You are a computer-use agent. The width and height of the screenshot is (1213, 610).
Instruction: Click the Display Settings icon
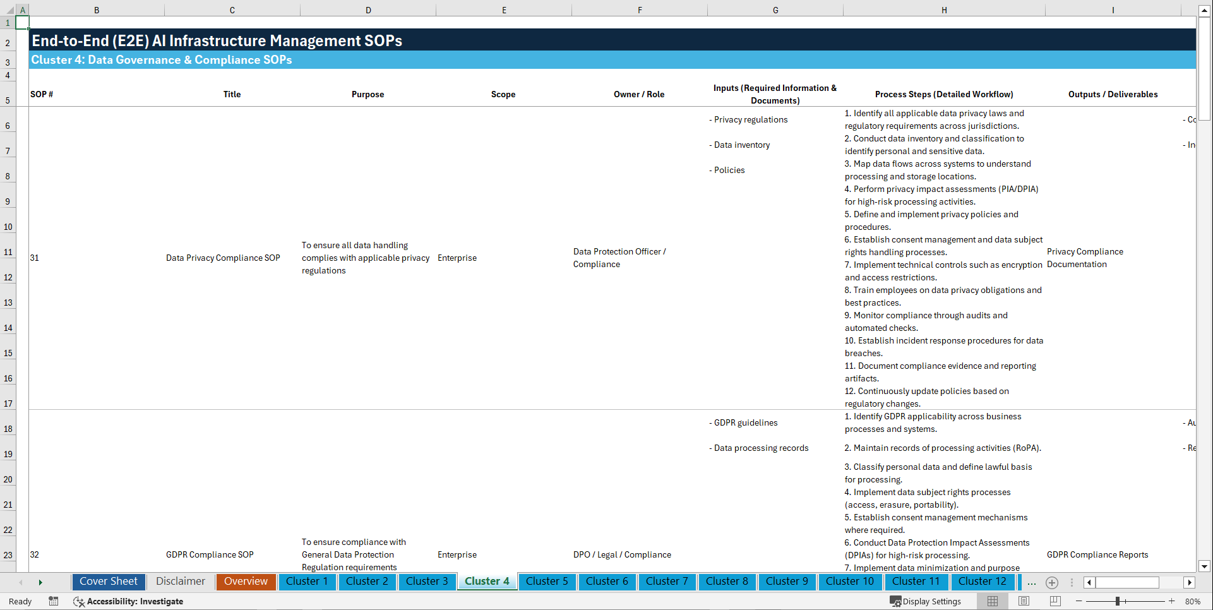coord(896,601)
